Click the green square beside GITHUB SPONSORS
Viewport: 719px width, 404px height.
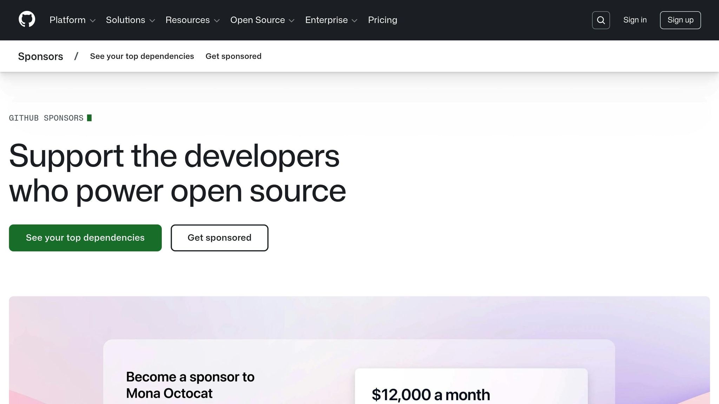point(89,118)
